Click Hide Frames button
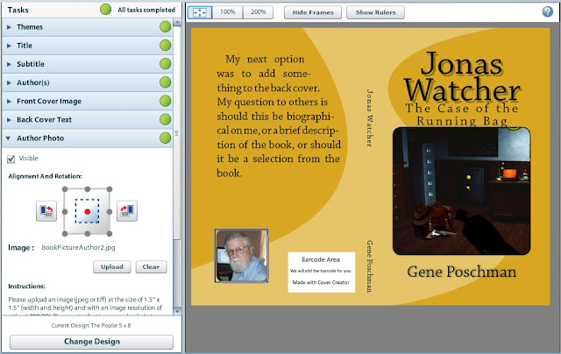Screen dimensions: 561x354 pyautogui.click(x=313, y=12)
